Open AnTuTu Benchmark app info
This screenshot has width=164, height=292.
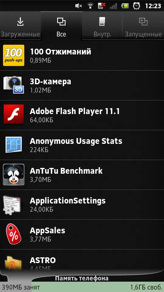pos(82,175)
